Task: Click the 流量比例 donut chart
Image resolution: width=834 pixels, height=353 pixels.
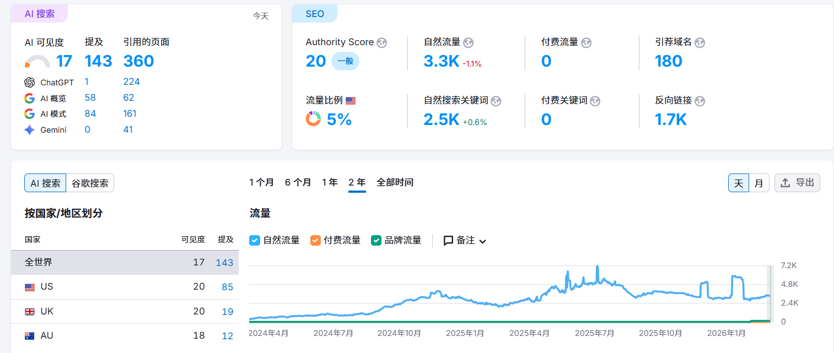Action: 314,119
